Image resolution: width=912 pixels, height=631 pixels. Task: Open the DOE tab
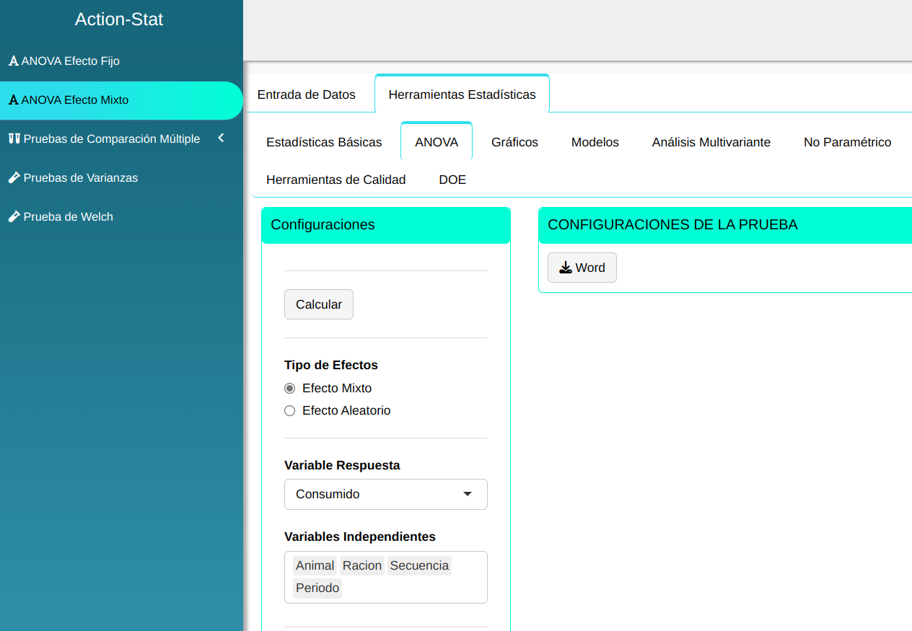coord(452,180)
